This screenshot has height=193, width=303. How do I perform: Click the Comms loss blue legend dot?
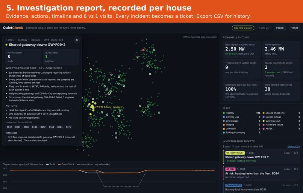[x=224, y=117]
